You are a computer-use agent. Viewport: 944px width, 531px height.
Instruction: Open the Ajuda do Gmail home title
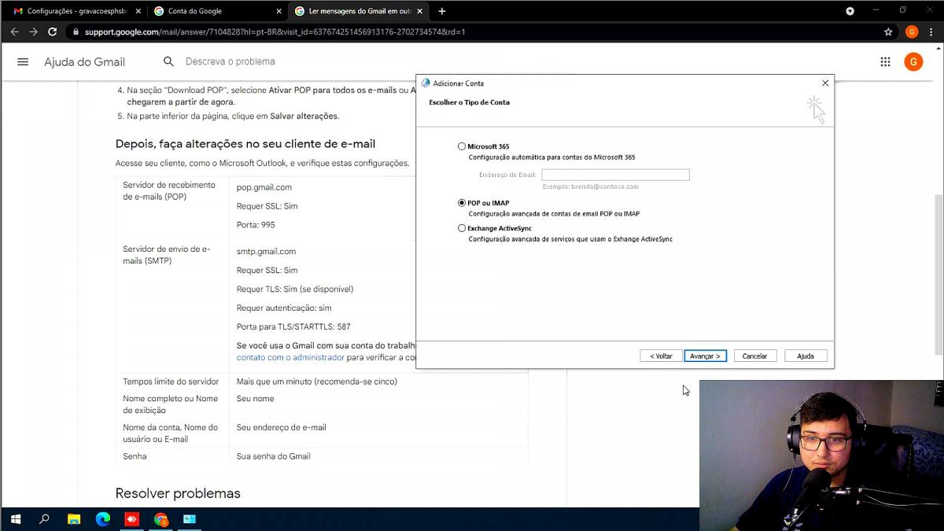(x=84, y=62)
